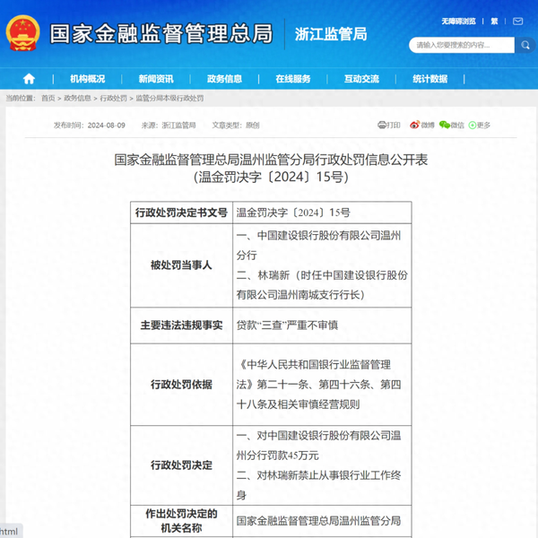
Task: Click table value 温金罚决字〔2024〕15号
Action: click(293, 213)
